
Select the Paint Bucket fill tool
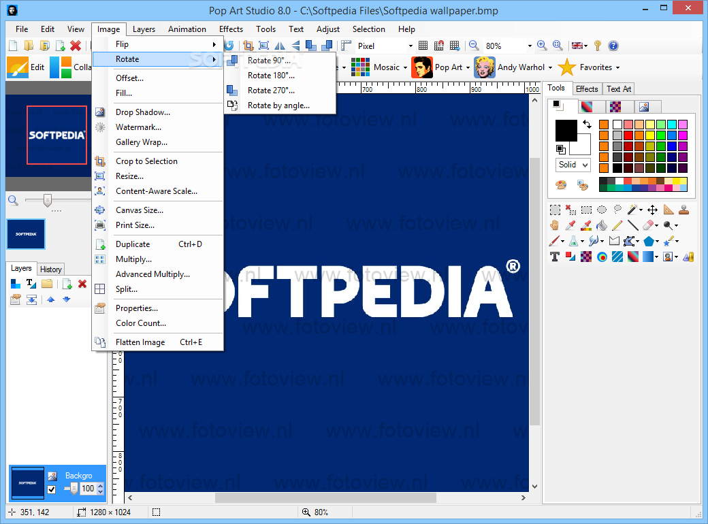click(x=601, y=225)
